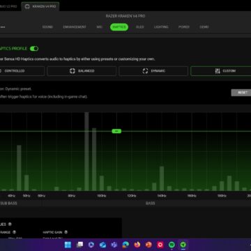Click the help icon beside RANGE
This screenshot has height=251, width=251.
pyautogui.click(x=14, y=232)
